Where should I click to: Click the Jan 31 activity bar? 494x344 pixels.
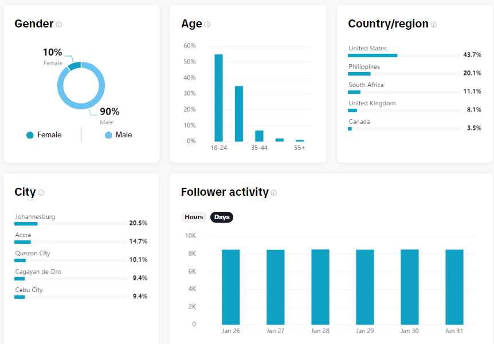tap(454, 287)
